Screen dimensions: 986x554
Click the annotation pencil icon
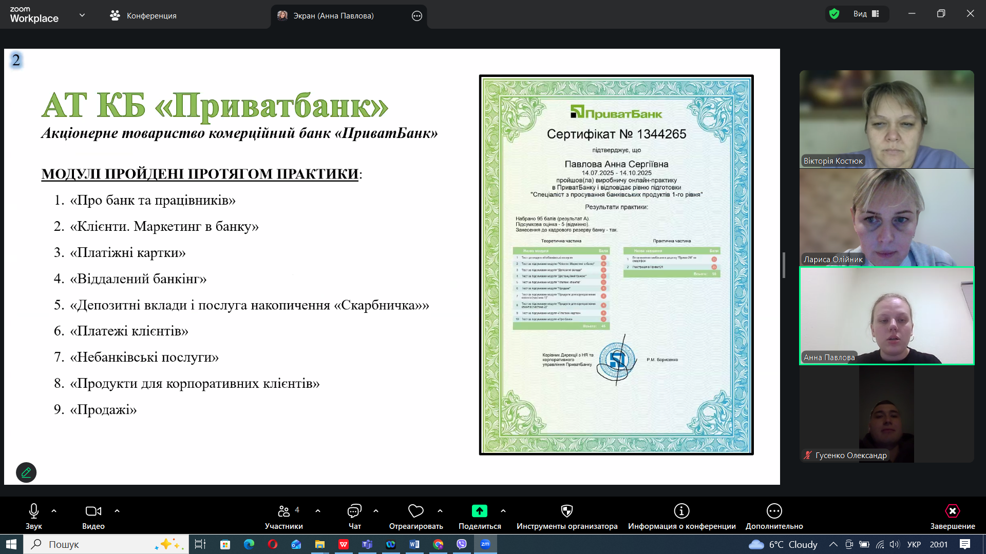pyautogui.click(x=26, y=472)
